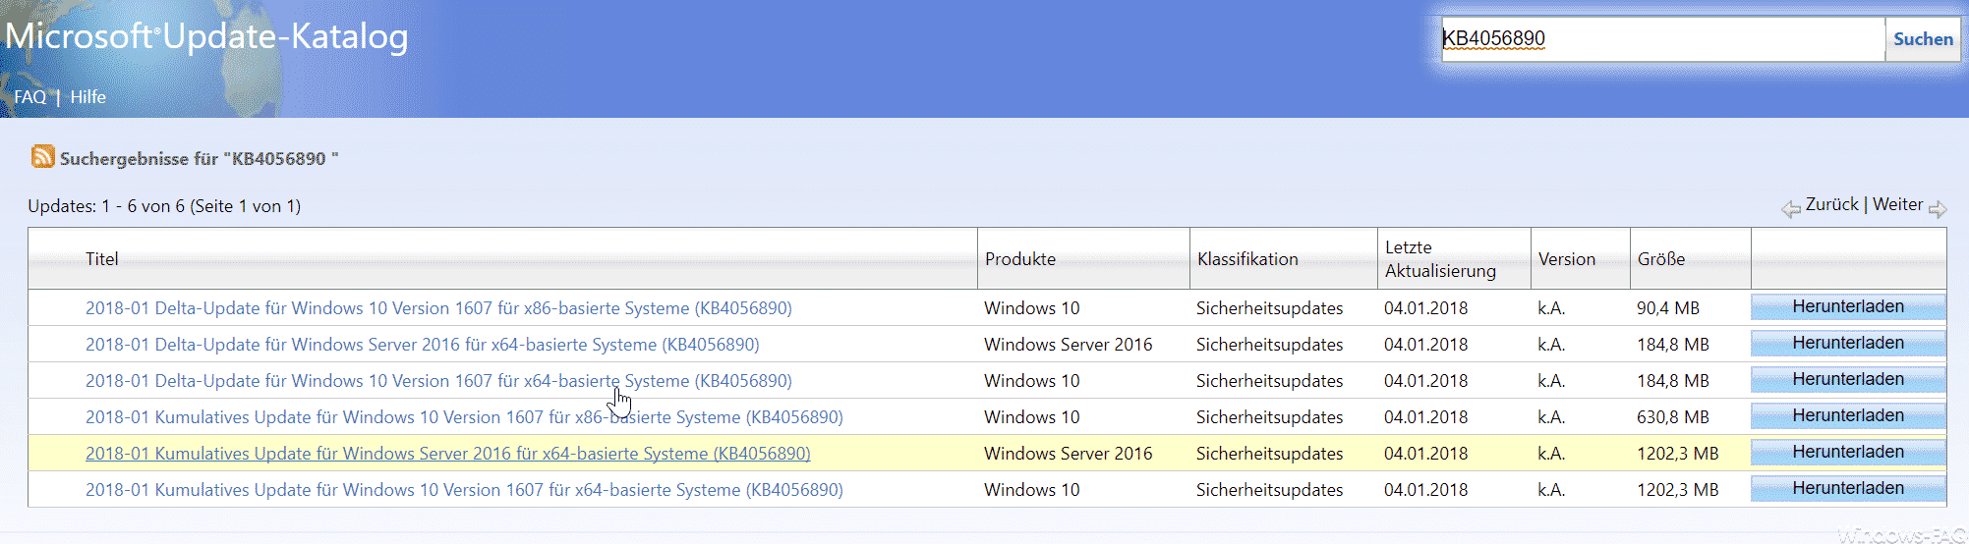Open the Hilfe link
1969x544 pixels.
87,97
